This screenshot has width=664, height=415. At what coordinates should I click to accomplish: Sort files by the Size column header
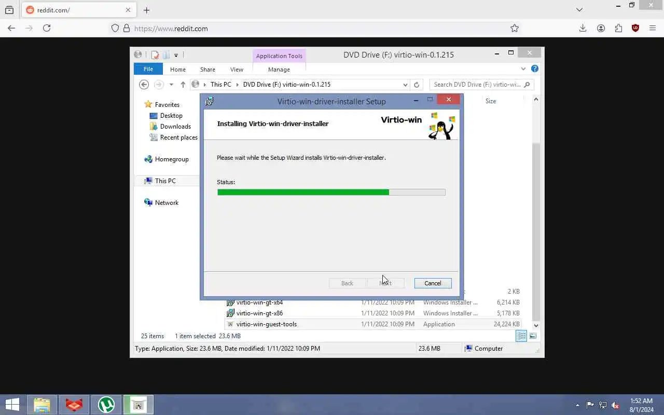491,101
